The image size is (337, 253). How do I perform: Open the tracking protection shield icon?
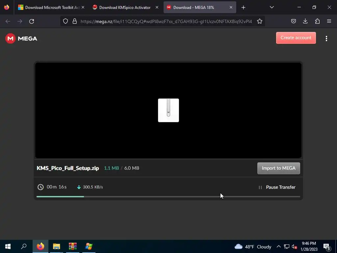coord(65,21)
